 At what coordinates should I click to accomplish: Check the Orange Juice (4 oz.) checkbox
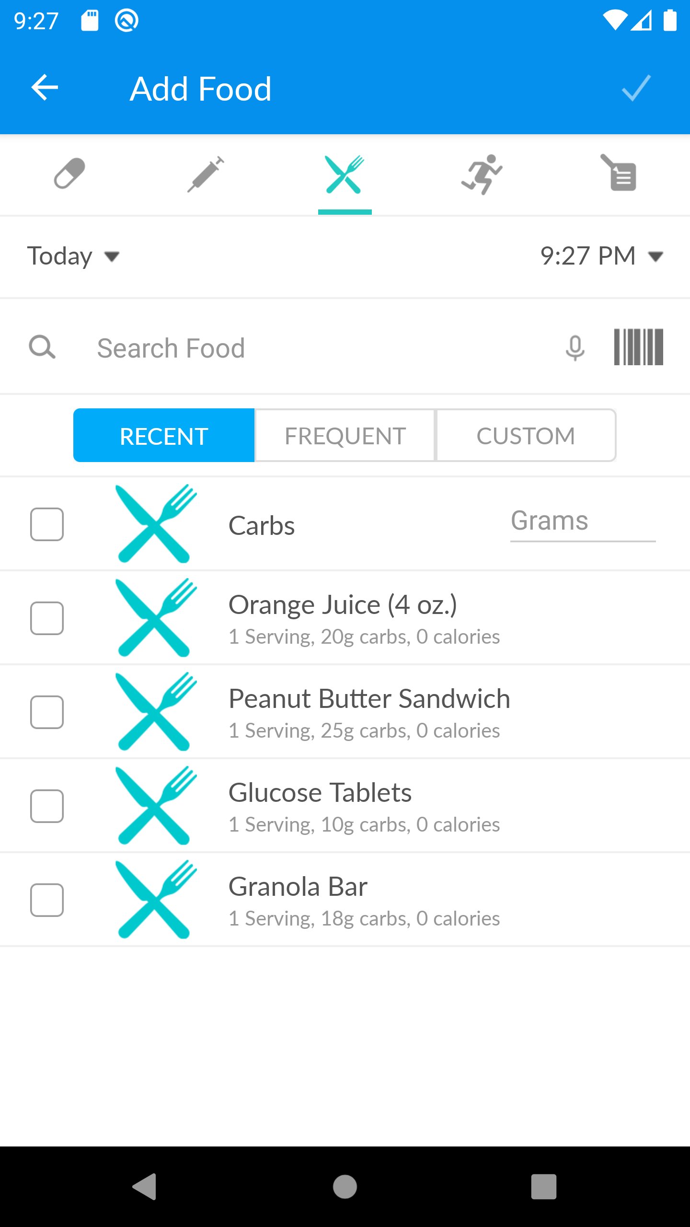(x=47, y=618)
